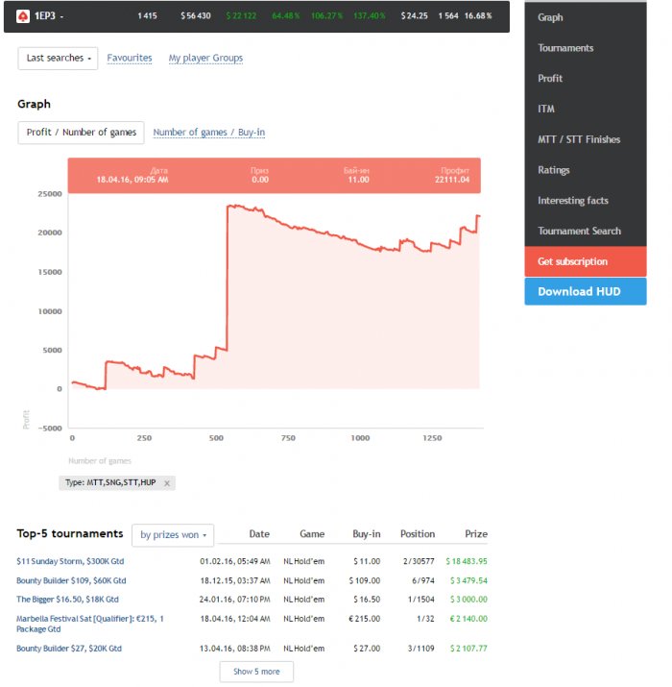This screenshot has height=687, width=672.
Task: Click the $18 483.95 prize value
Action: coord(467,561)
